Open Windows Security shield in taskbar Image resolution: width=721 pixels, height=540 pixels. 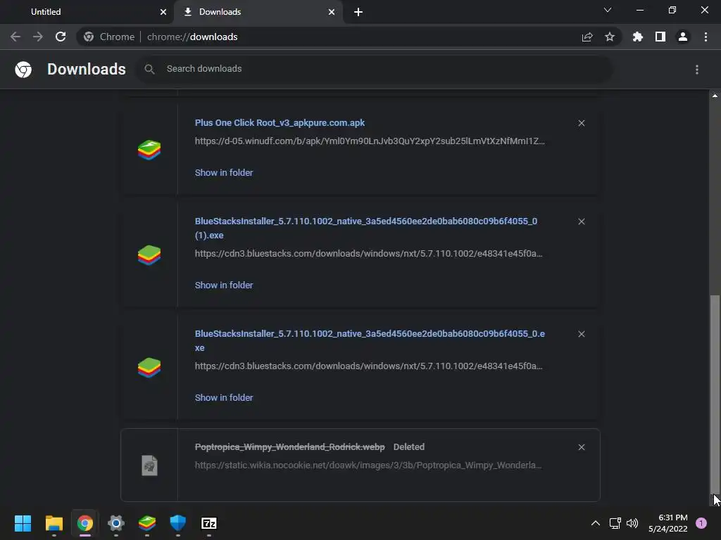tap(178, 523)
